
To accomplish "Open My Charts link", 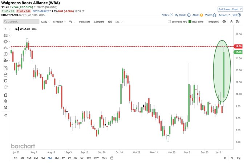I will [182, 15].
